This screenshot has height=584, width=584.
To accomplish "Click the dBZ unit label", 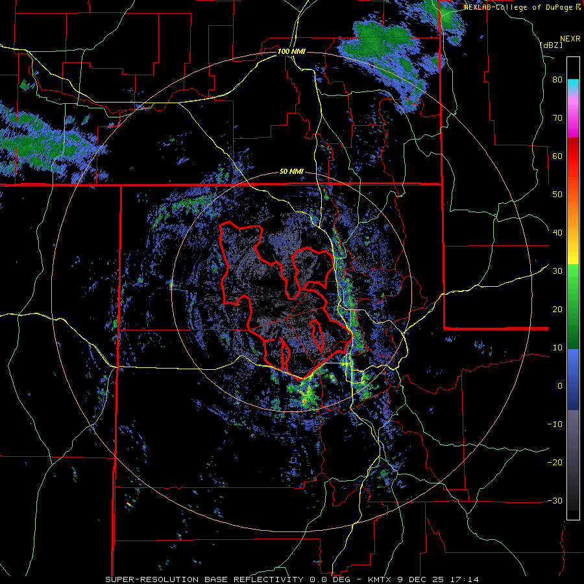I will 552,45.
